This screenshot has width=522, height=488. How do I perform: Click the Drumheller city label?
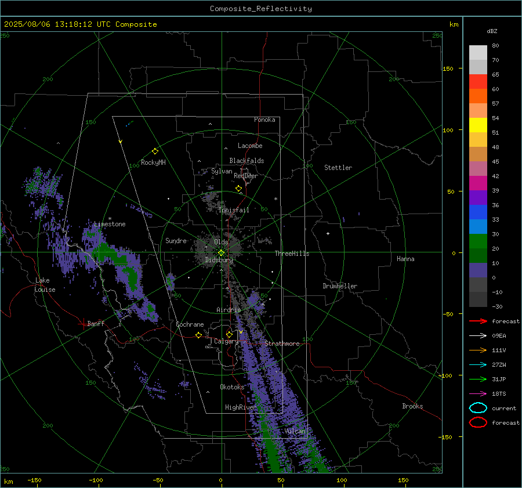(x=340, y=286)
